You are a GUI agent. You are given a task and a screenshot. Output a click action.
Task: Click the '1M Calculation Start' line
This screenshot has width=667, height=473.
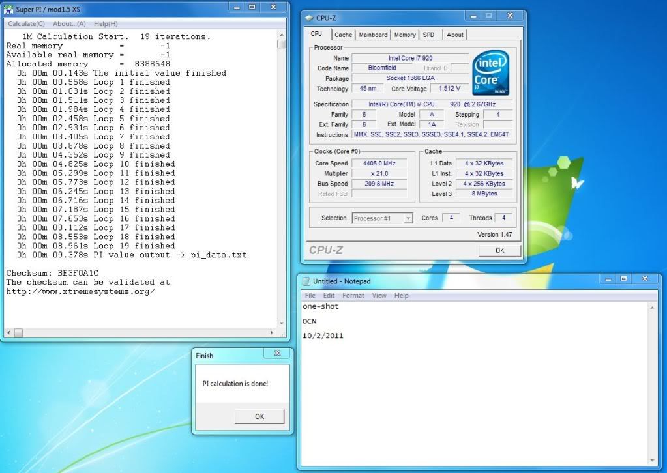[x=117, y=36]
